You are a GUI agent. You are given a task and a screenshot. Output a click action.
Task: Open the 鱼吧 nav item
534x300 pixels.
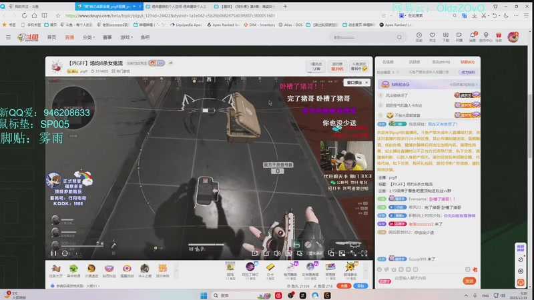145,37
